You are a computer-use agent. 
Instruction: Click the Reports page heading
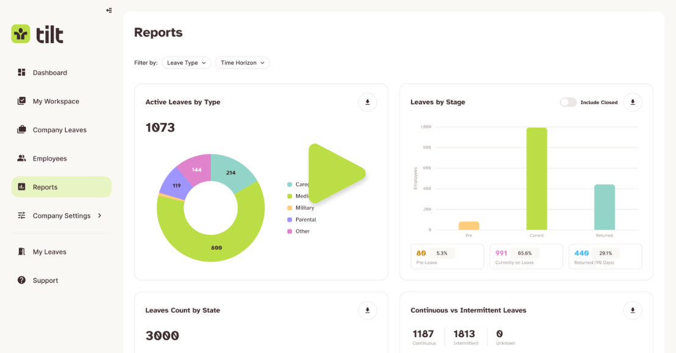click(x=158, y=32)
